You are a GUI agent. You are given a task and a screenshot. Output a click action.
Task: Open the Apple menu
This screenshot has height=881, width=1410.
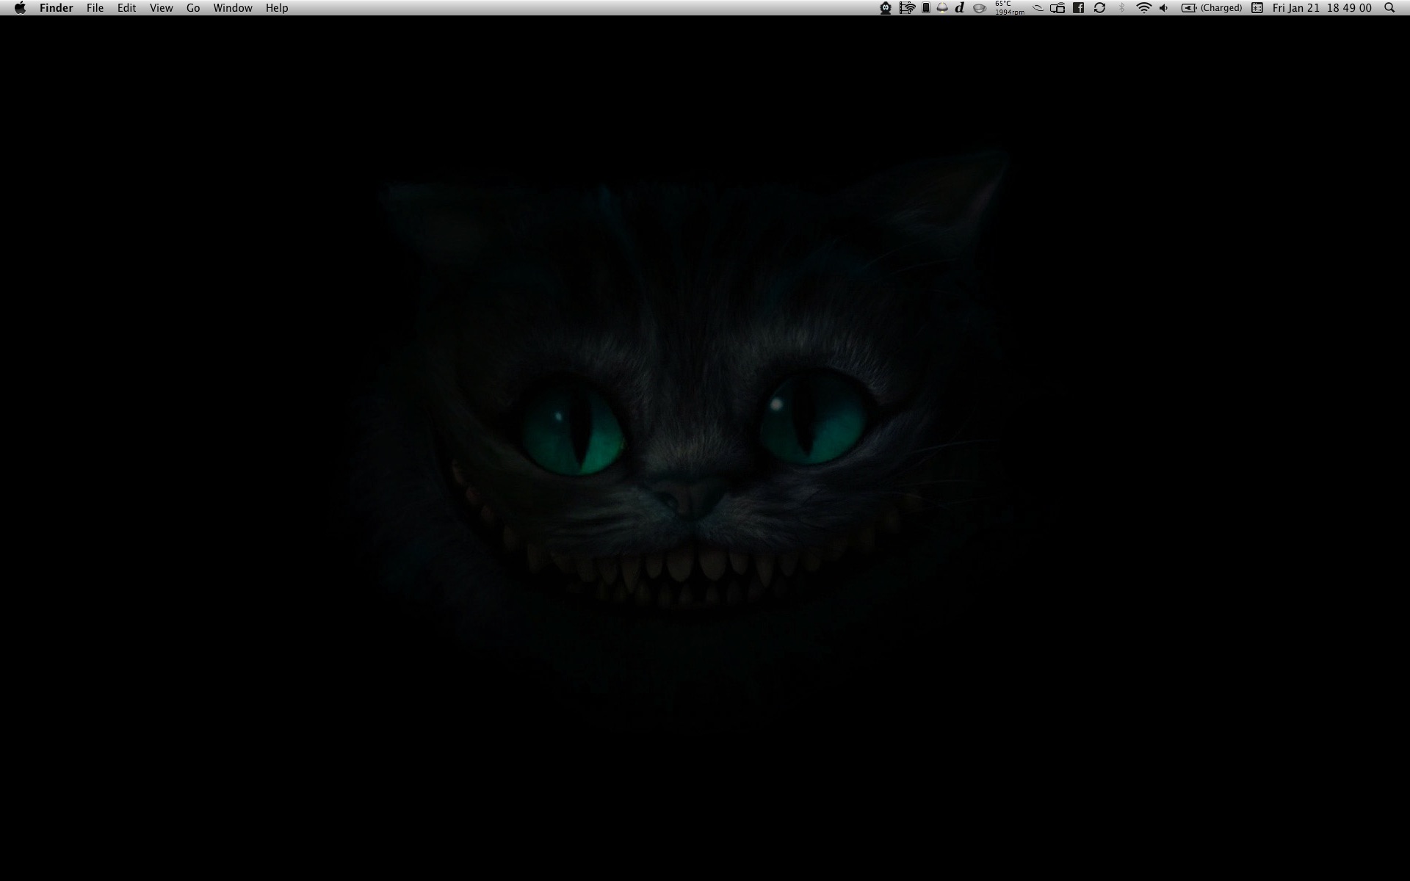point(20,8)
